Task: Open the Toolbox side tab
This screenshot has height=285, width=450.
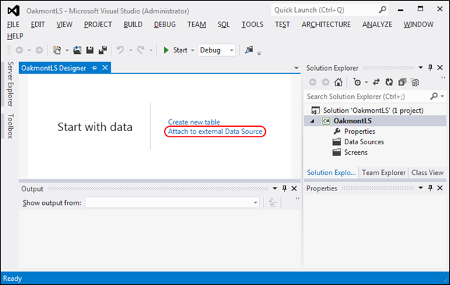Action: (11, 126)
